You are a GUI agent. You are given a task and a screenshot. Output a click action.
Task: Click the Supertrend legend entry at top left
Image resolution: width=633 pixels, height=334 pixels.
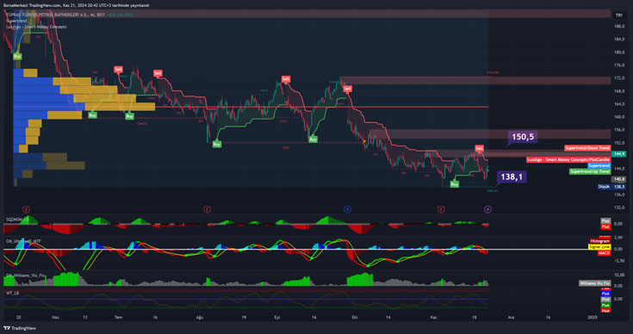(16, 21)
